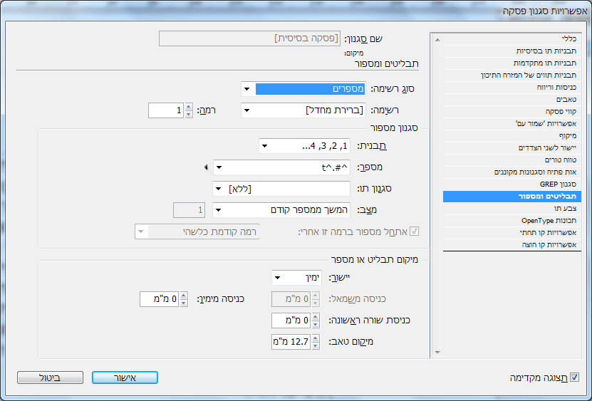Open אות פתיח וסגנונות מקוננים category

tap(511, 172)
